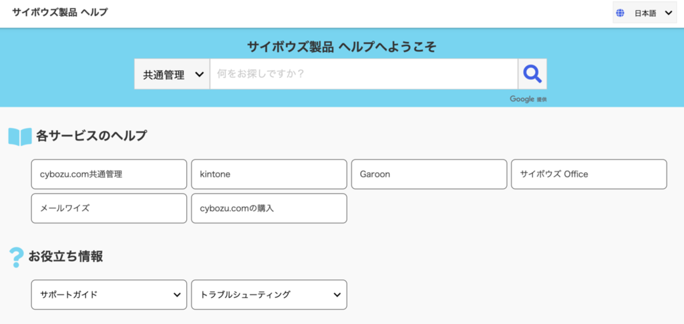Open cybozu.comの購入 help
This screenshot has width=684, height=324.
click(x=269, y=208)
